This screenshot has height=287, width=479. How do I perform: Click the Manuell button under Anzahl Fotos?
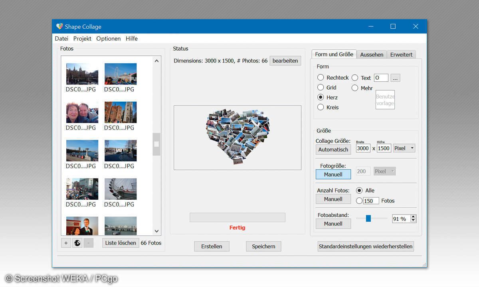[x=333, y=199]
